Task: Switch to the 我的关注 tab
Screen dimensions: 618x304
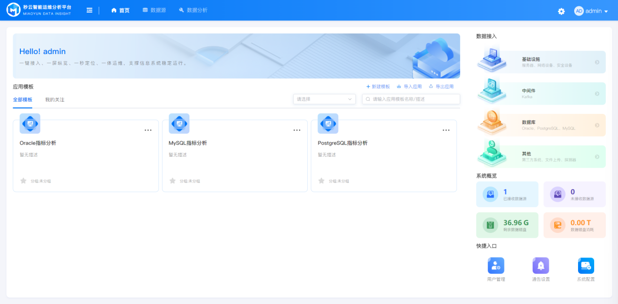Action: pos(55,99)
